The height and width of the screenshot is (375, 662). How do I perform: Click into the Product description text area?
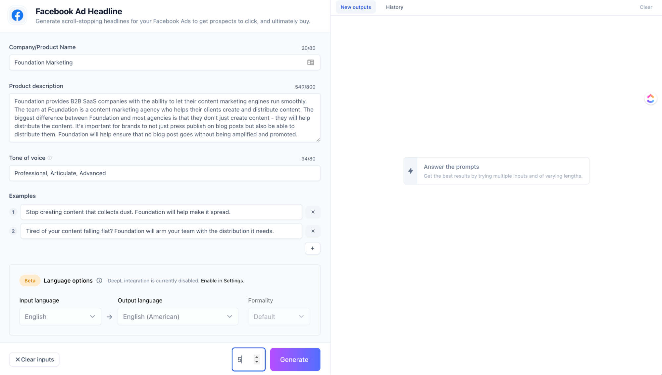(x=164, y=118)
